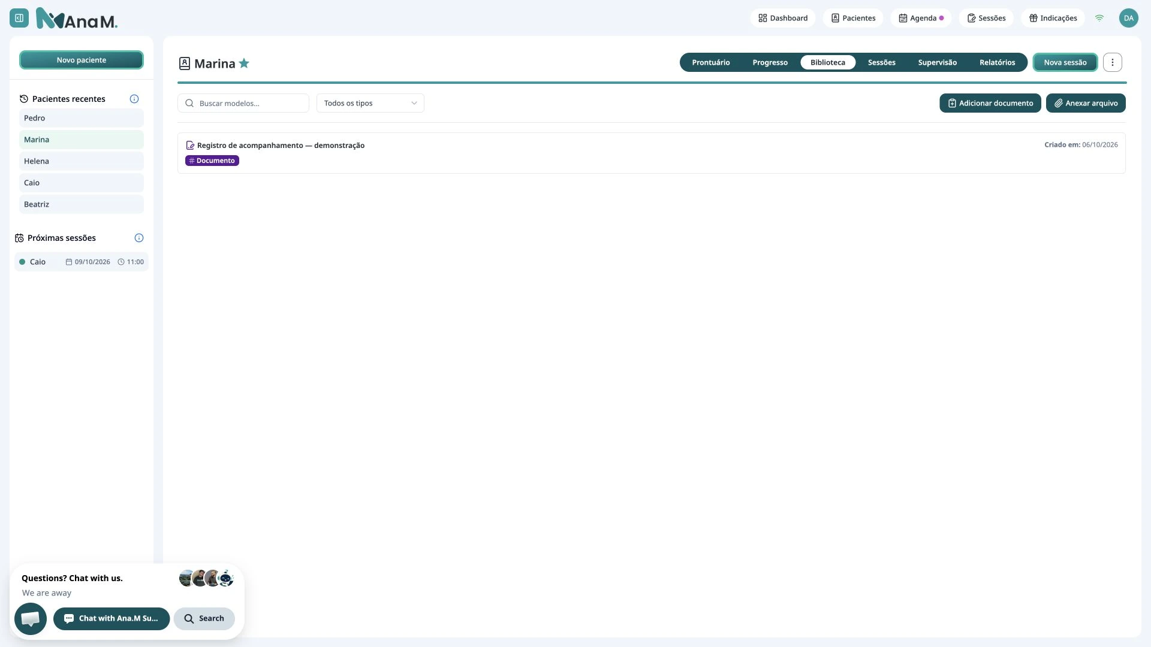Click the support team avatars

click(206, 578)
